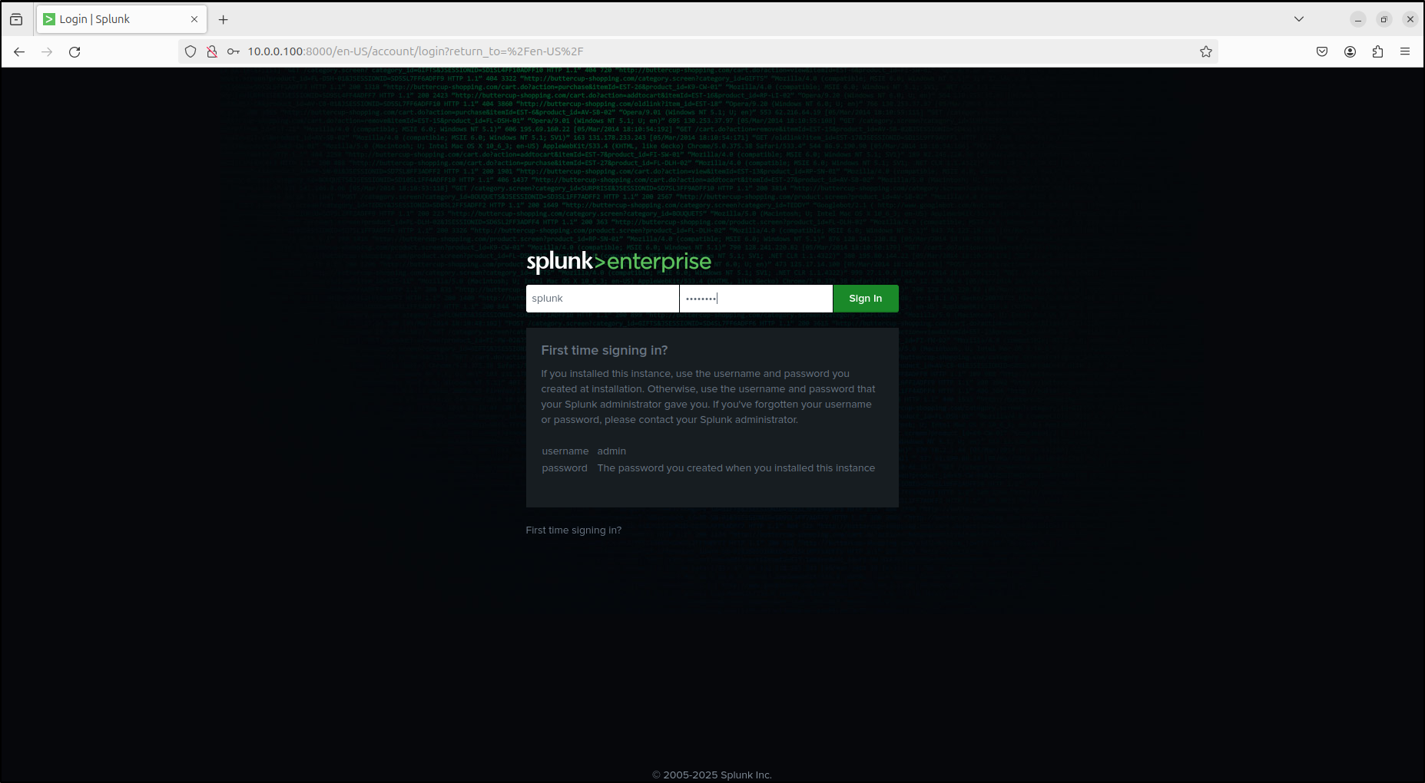Open a new tab with the plus button
The height and width of the screenshot is (783, 1425).
pyautogui.click(x=224, y=19)
